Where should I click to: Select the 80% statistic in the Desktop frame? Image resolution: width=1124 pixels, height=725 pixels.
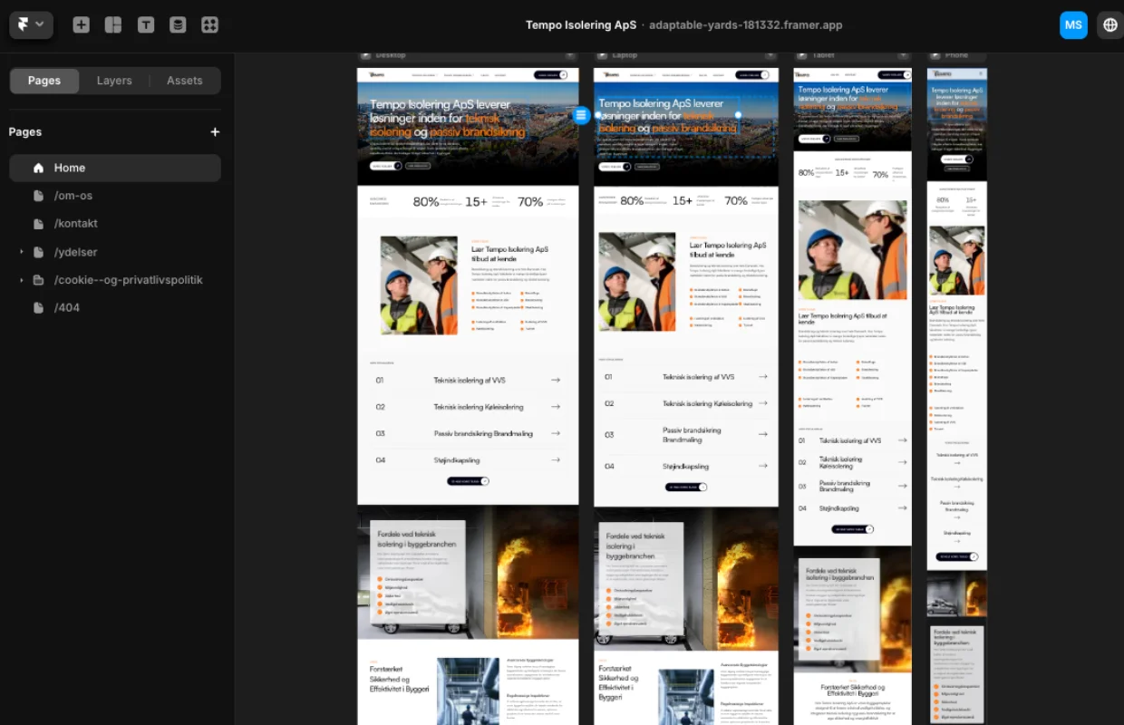426,202
